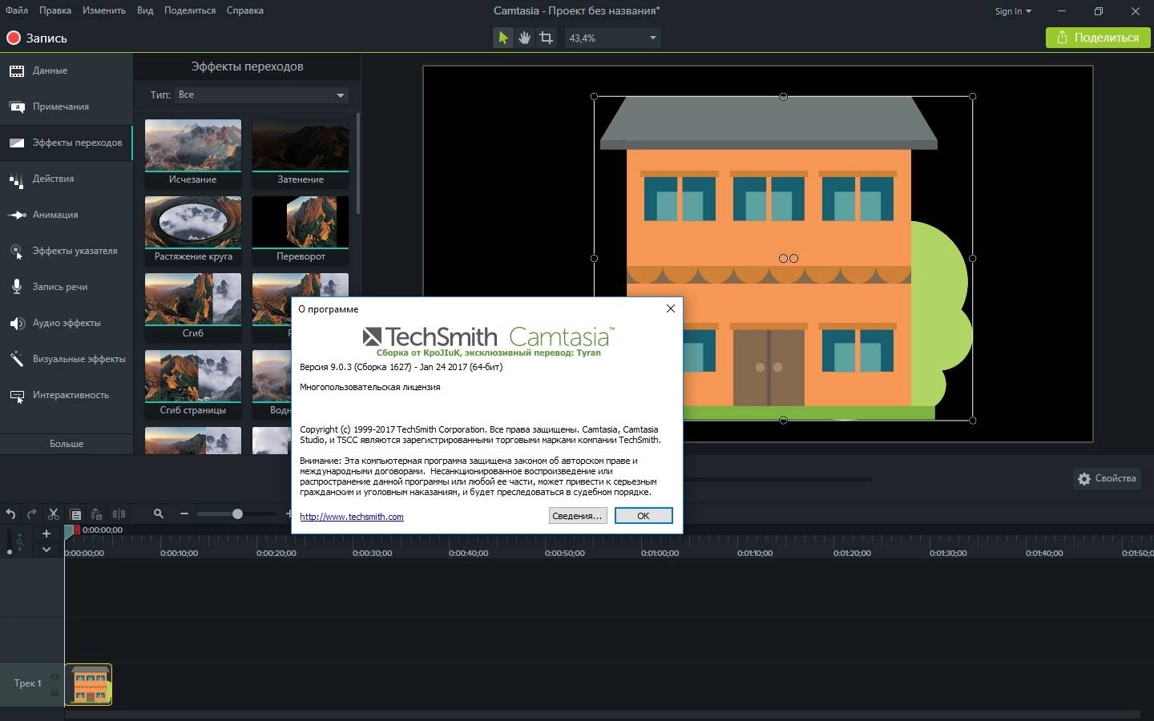Activate the Crop tool in canvas toolbar
Screen dimensions: 1154x721
point(546,38)
